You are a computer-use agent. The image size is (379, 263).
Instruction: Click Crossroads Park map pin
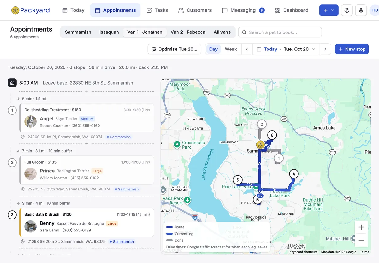(177, 145)
